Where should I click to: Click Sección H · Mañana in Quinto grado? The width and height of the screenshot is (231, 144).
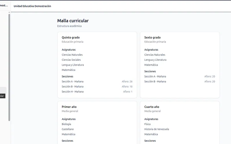click(73, 92)
